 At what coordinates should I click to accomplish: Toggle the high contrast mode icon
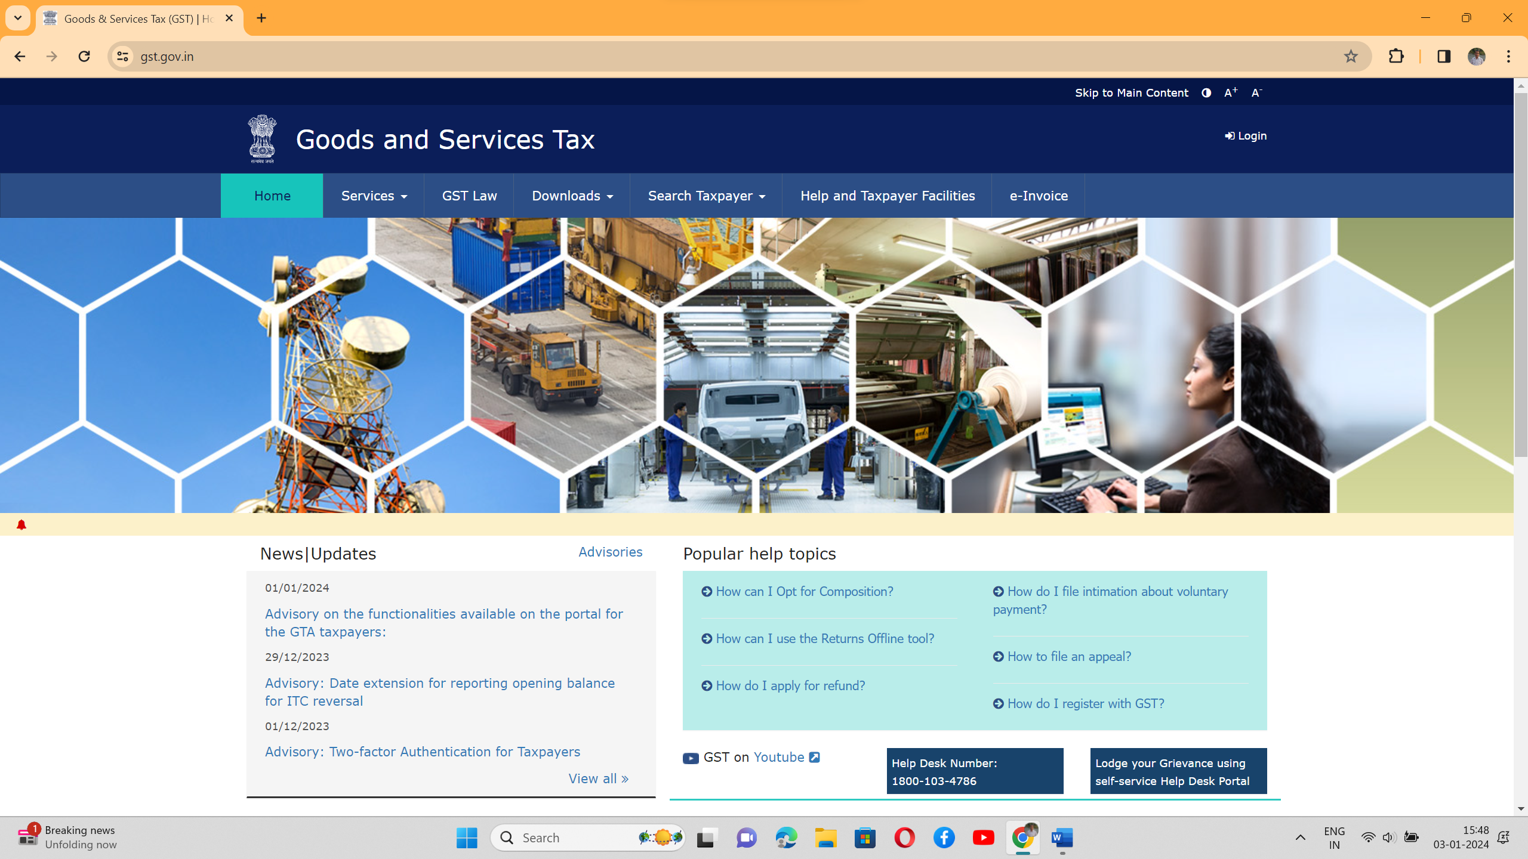point(1206,92)
